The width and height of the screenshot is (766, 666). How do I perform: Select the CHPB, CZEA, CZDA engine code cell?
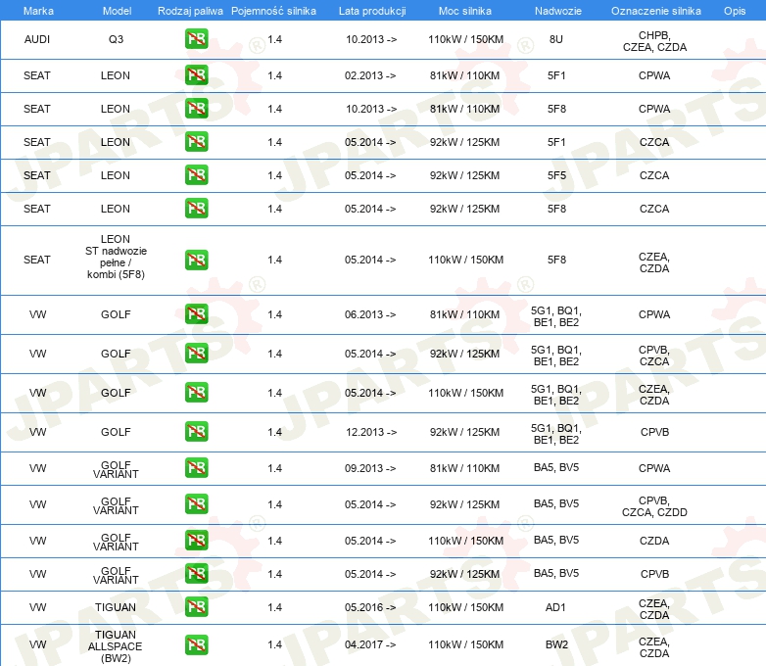pos(654,41)
